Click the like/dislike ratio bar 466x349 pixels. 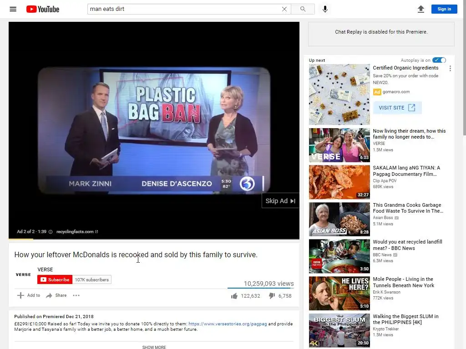coord(261,288)
